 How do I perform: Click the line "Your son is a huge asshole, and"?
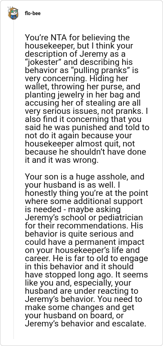tap(85, 177)
